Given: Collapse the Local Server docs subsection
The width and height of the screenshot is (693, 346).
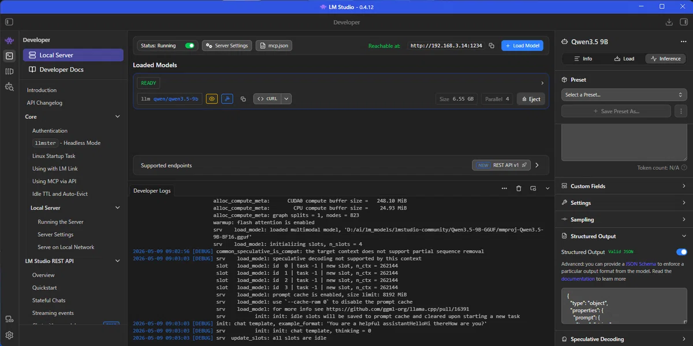Looking at the screenshot, I should pyautogui.click(x=118, y=208).
